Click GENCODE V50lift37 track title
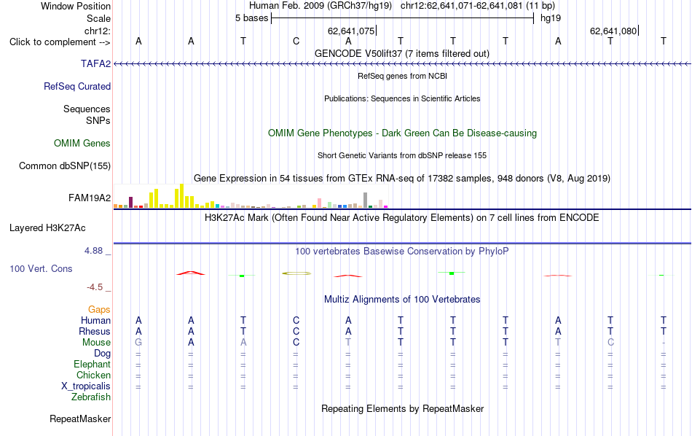 tap(402, 53)
